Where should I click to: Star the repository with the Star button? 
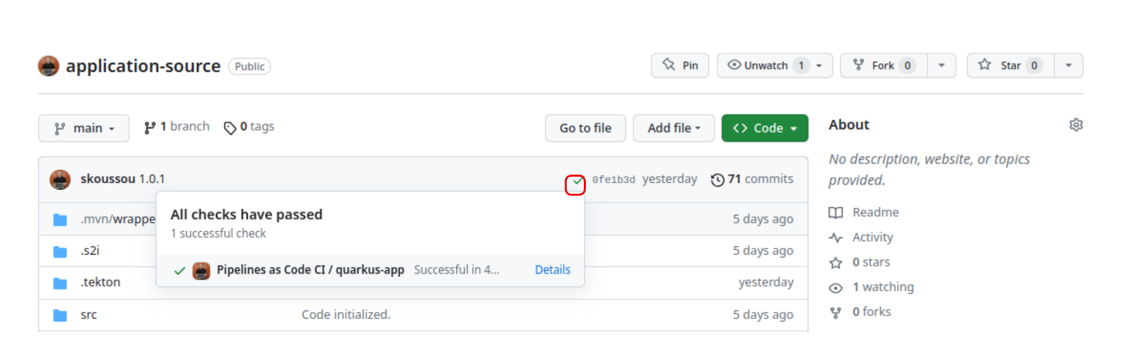tap(1010, 66)
